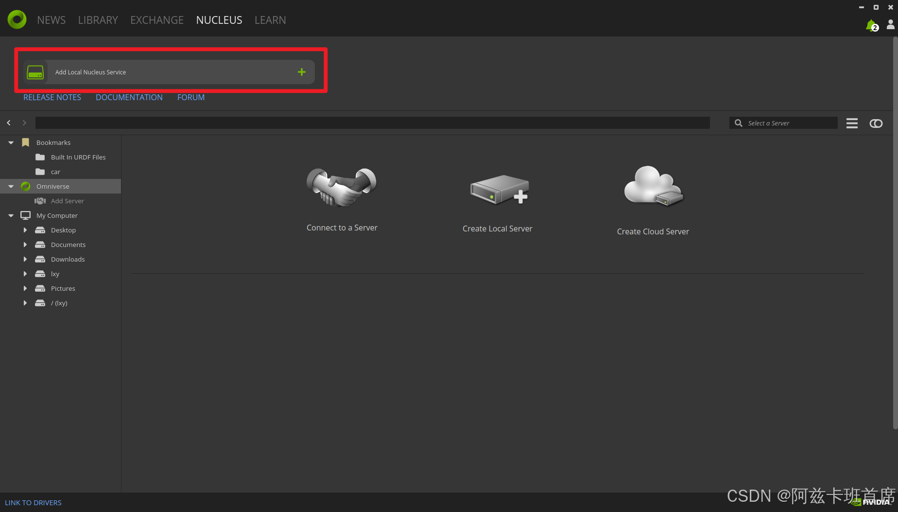Select the Omniverse tree row
Viewport: 898px width, 512px height.
tap(60, 186)
